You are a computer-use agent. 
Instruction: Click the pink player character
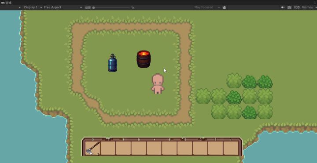[158, 84]
